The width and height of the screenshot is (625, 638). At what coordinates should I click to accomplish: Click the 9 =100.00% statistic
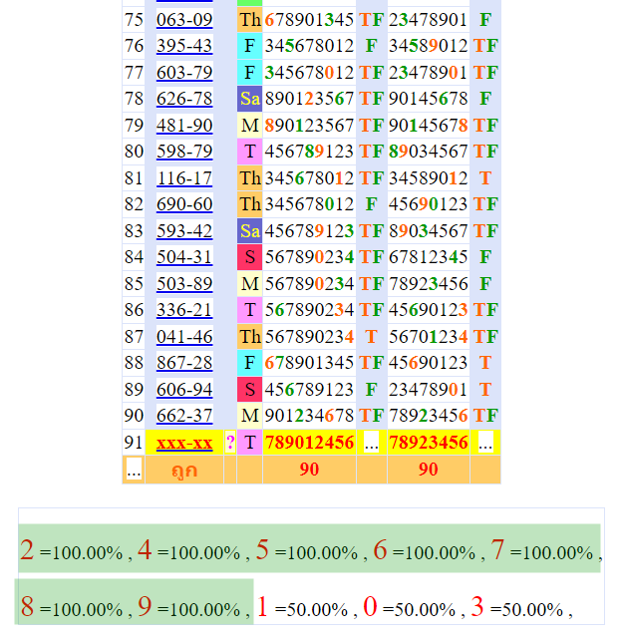click(x=188, y=607)
